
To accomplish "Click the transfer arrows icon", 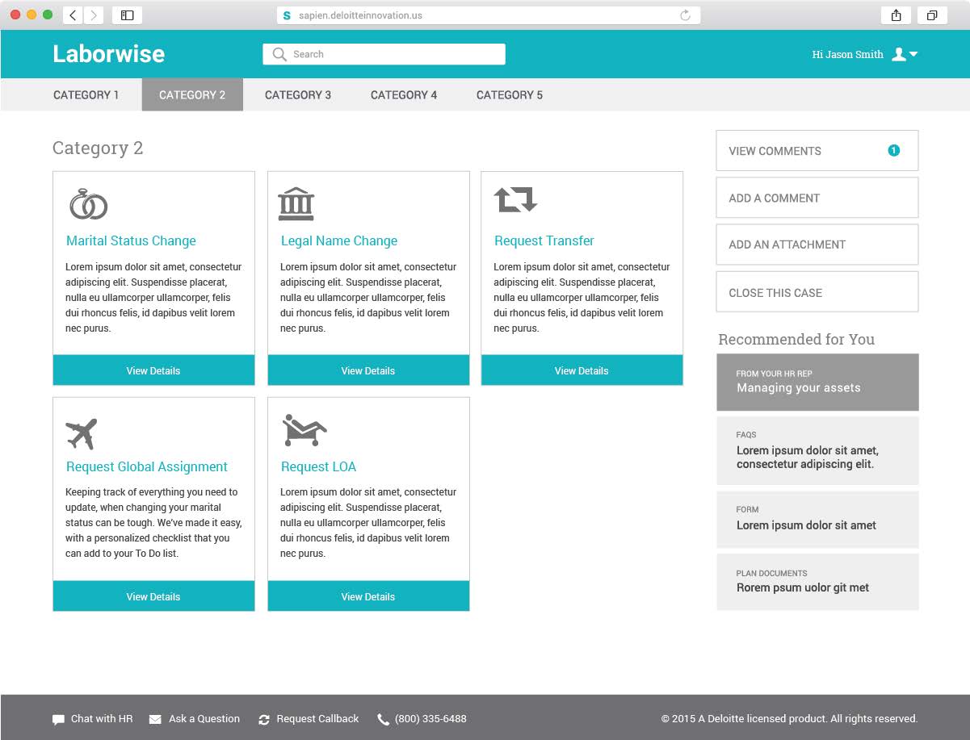I will tap(515, 199).
